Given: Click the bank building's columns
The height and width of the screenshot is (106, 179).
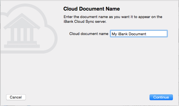Looking at the screenshot, I should point(22,34).
